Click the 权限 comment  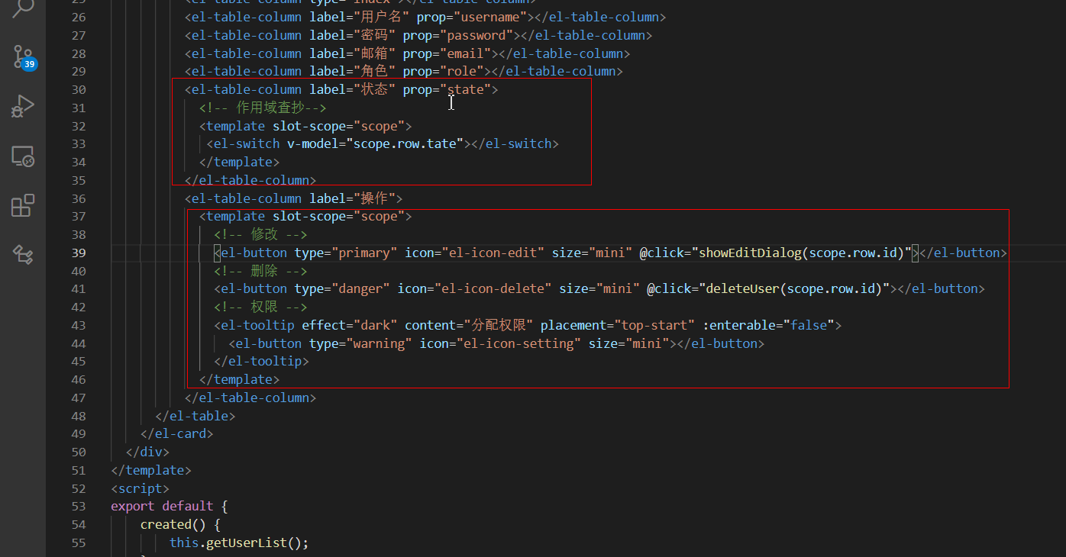click(x=260, y=307)
